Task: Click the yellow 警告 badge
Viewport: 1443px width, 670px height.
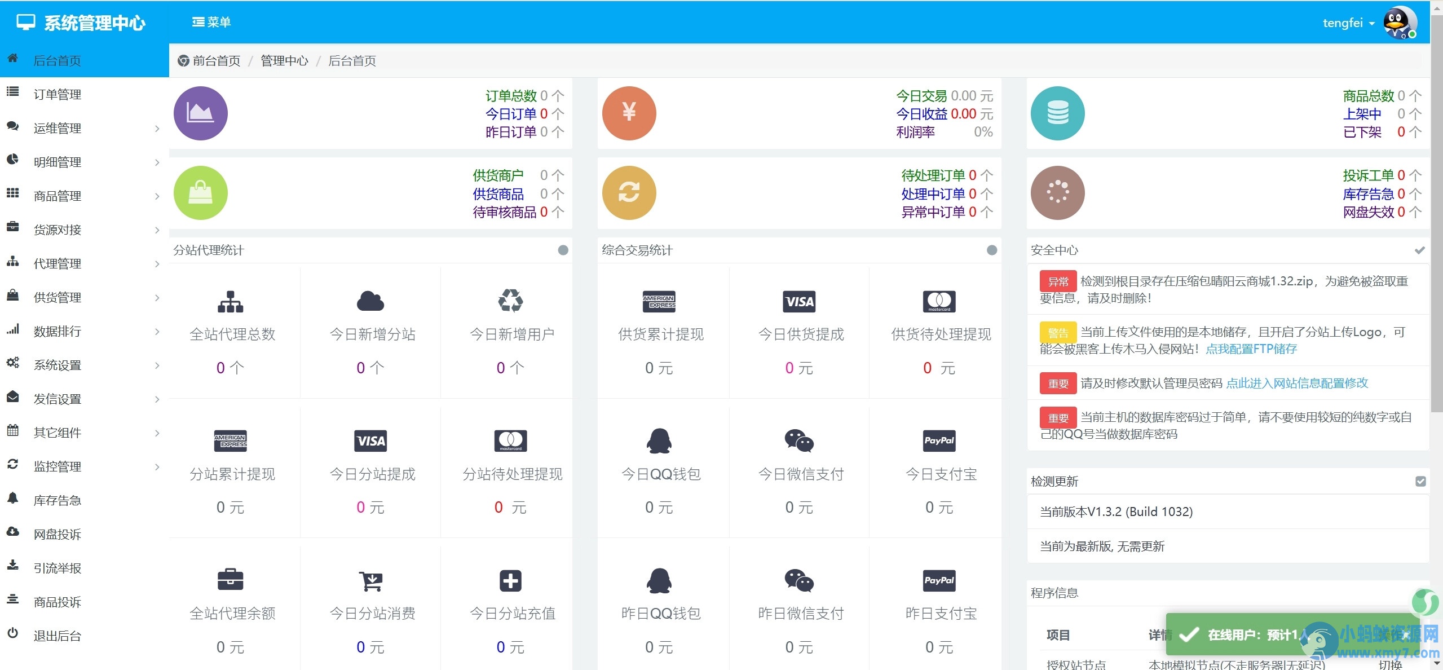Action: click(1058, 332)
